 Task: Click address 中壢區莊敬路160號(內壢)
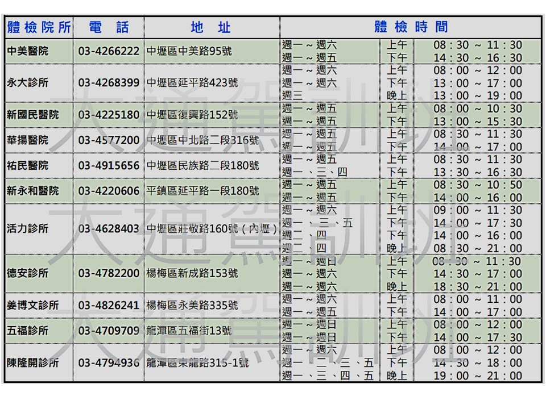point(212,229)
